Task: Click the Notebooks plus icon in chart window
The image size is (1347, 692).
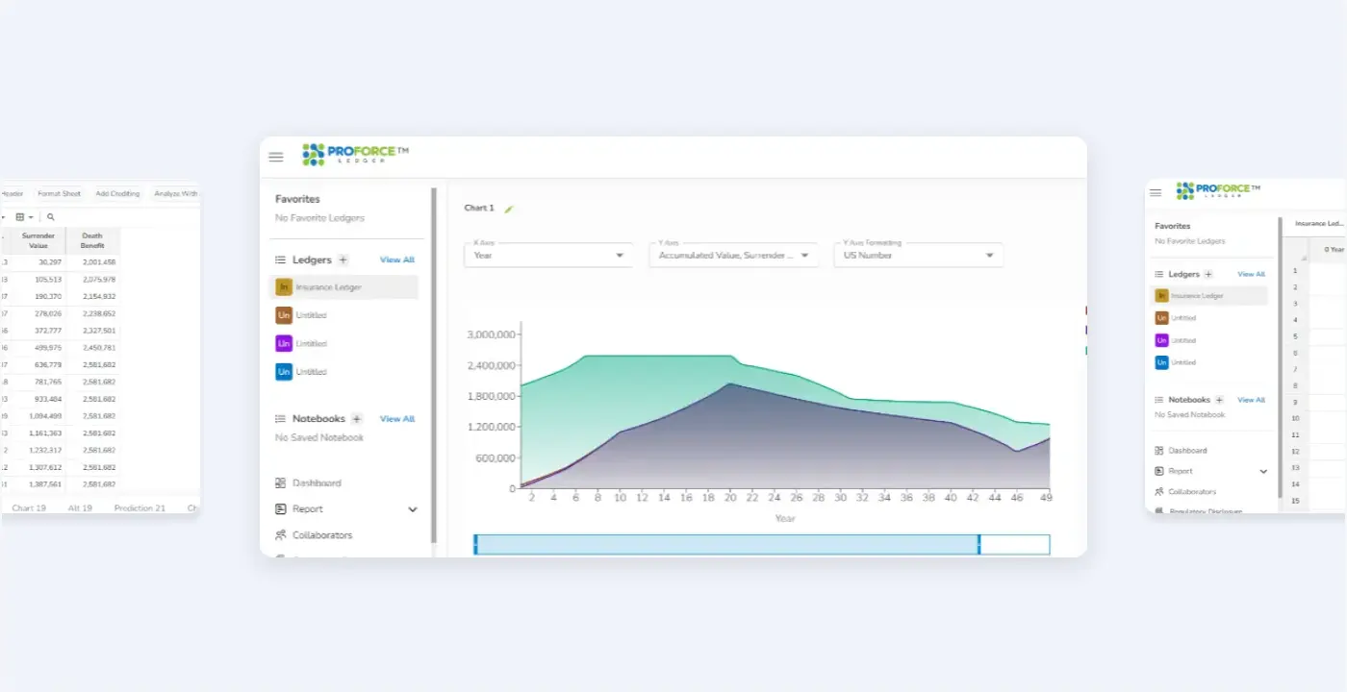Action: (357, 419)
